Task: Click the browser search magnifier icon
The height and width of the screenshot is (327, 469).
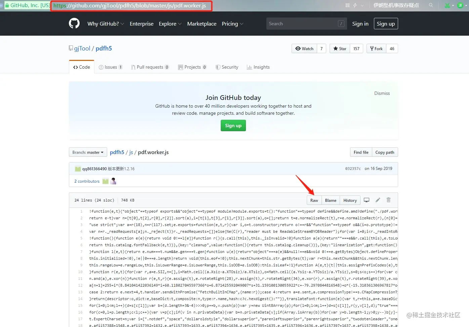Action: (x=431, y=5)
